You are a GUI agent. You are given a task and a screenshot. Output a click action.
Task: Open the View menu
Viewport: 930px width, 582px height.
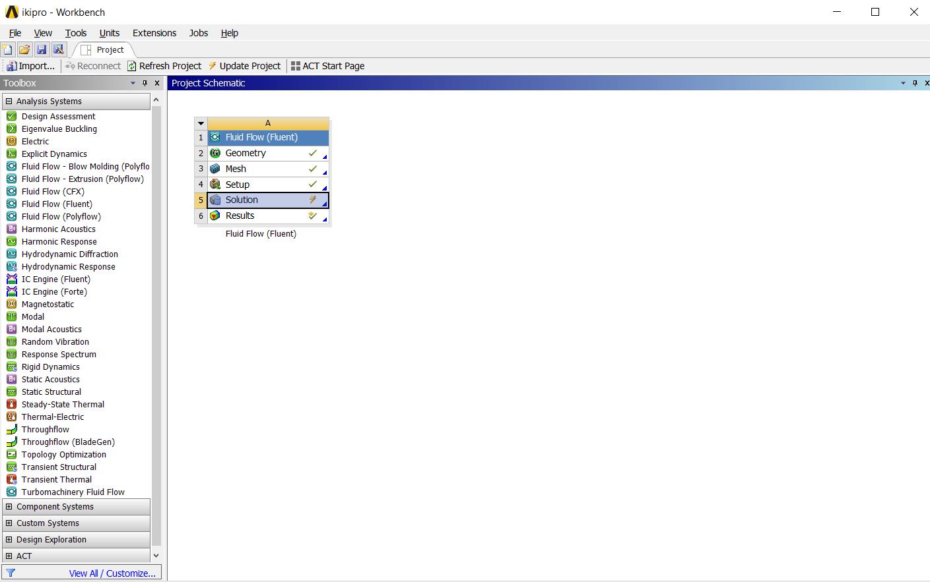[x=43, y=33]
